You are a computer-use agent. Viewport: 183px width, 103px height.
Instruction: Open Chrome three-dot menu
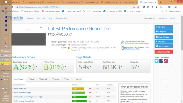[180, 7]
